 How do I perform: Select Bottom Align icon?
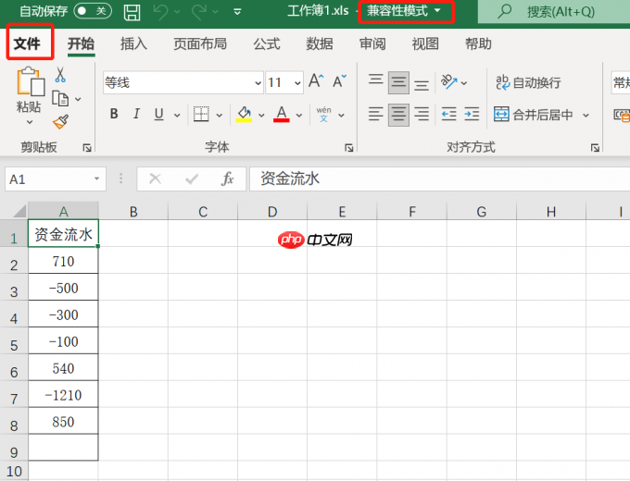[422, 85]
